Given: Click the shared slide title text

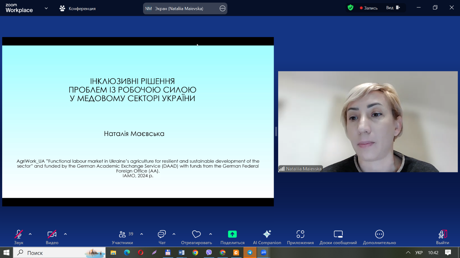Looking at the screenshot, I should coord(132,90).
